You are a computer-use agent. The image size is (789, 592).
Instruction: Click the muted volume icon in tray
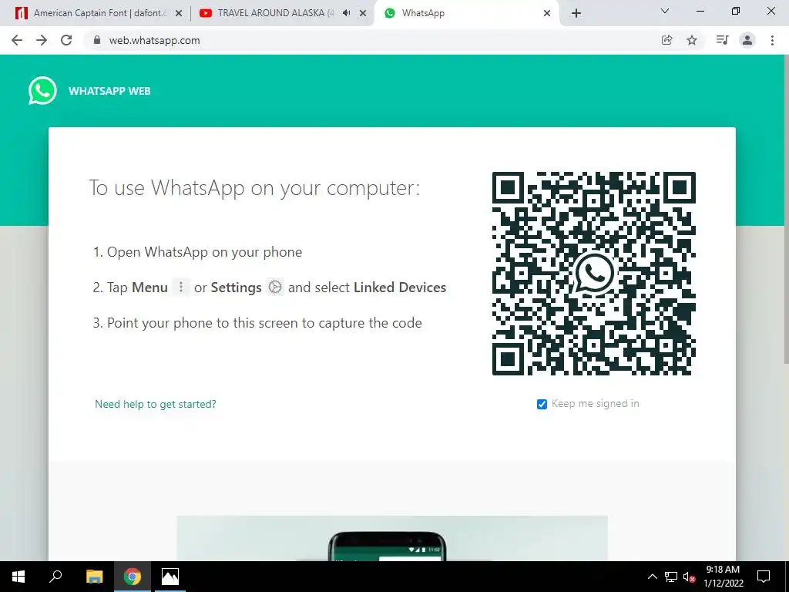click(x=690, y=577)
